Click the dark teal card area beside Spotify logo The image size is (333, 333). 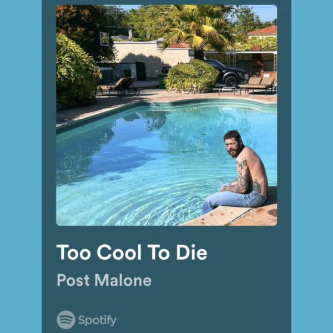click(202, 320)
